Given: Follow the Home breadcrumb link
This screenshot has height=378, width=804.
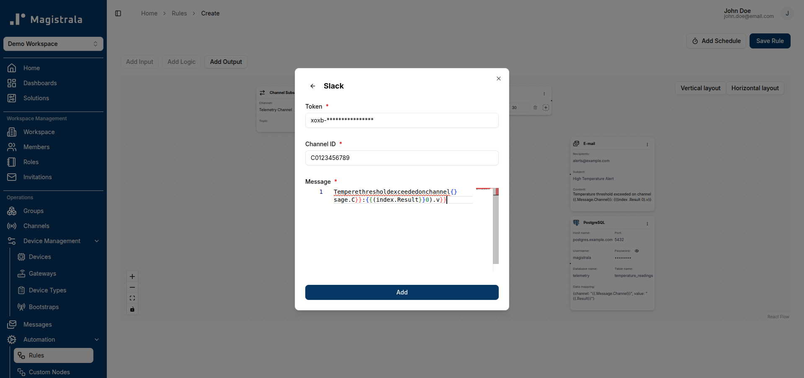Looking at the screenshot, I should 149,13.
